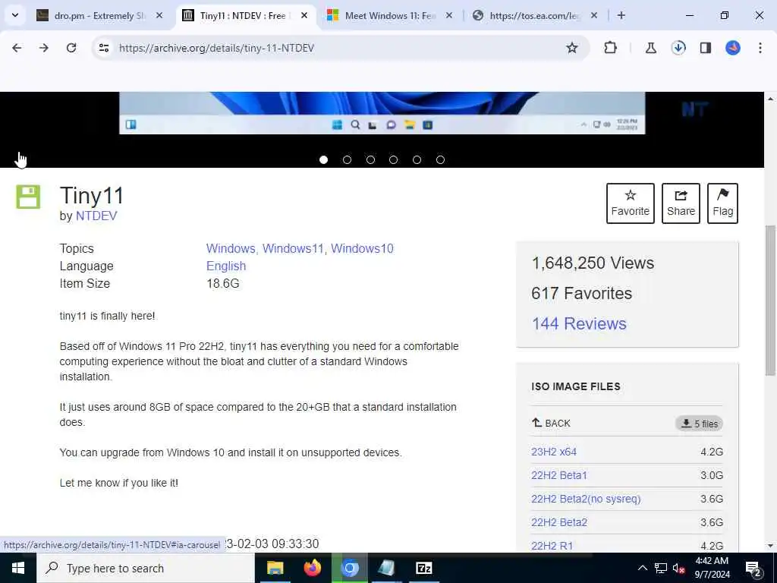Image resolution: width=777 pixels, height=583 pixels.
Task: Close the tos.ea.com tab
Action: (593, 15)
